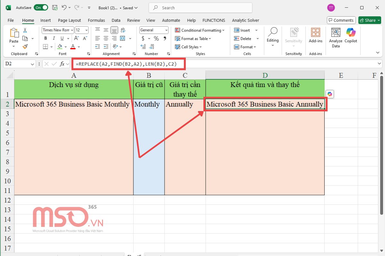Image resolution: width=385 pixels, height=256 pixels.
Task: Apply the green fill color bucket
Action: point(60,47)
